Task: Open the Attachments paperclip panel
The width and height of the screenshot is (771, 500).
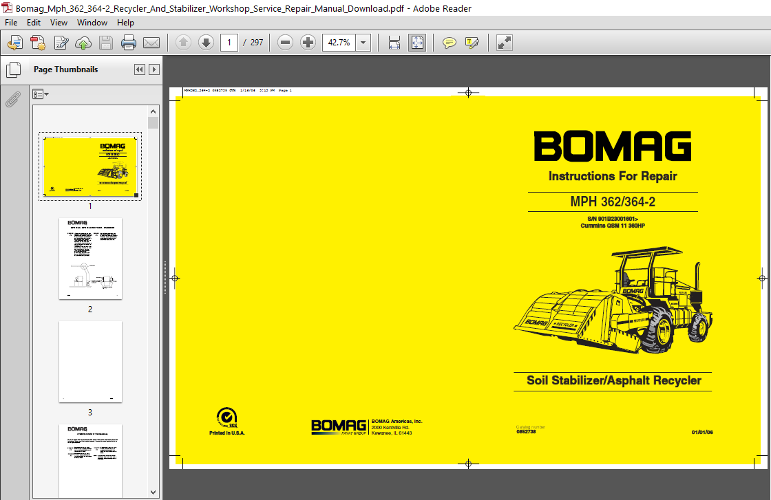Action: point(13,99)
